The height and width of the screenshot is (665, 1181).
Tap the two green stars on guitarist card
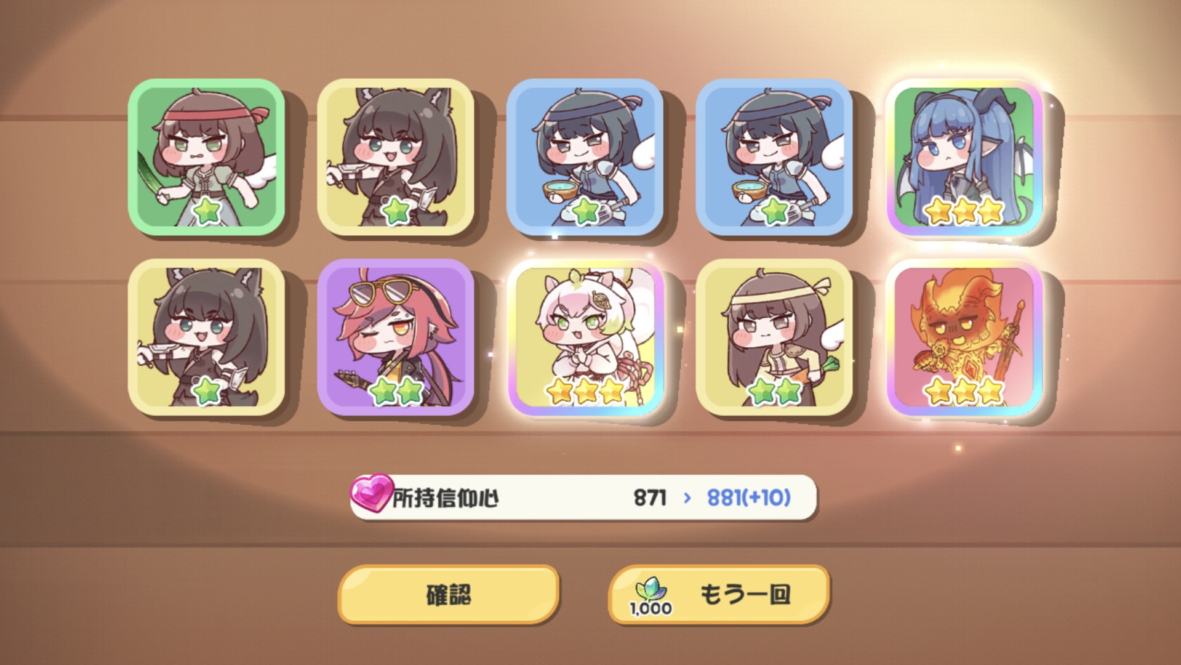pyautogui.click(x=397, y=391)
